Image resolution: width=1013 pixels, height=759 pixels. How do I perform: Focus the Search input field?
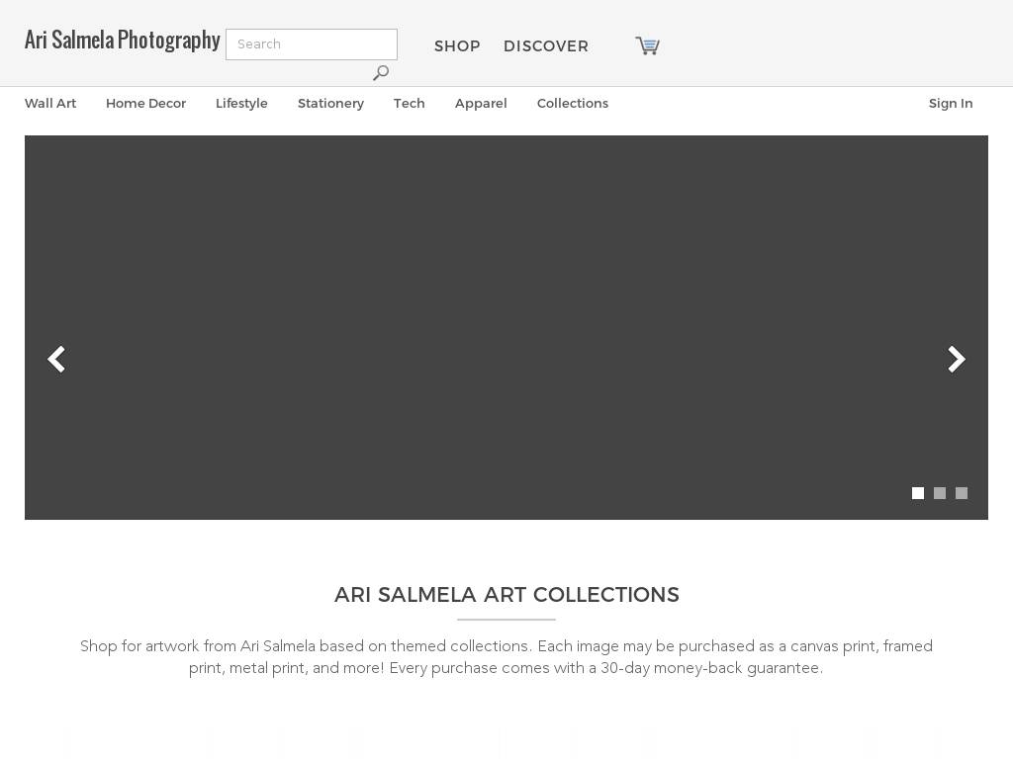click(312, 44)
